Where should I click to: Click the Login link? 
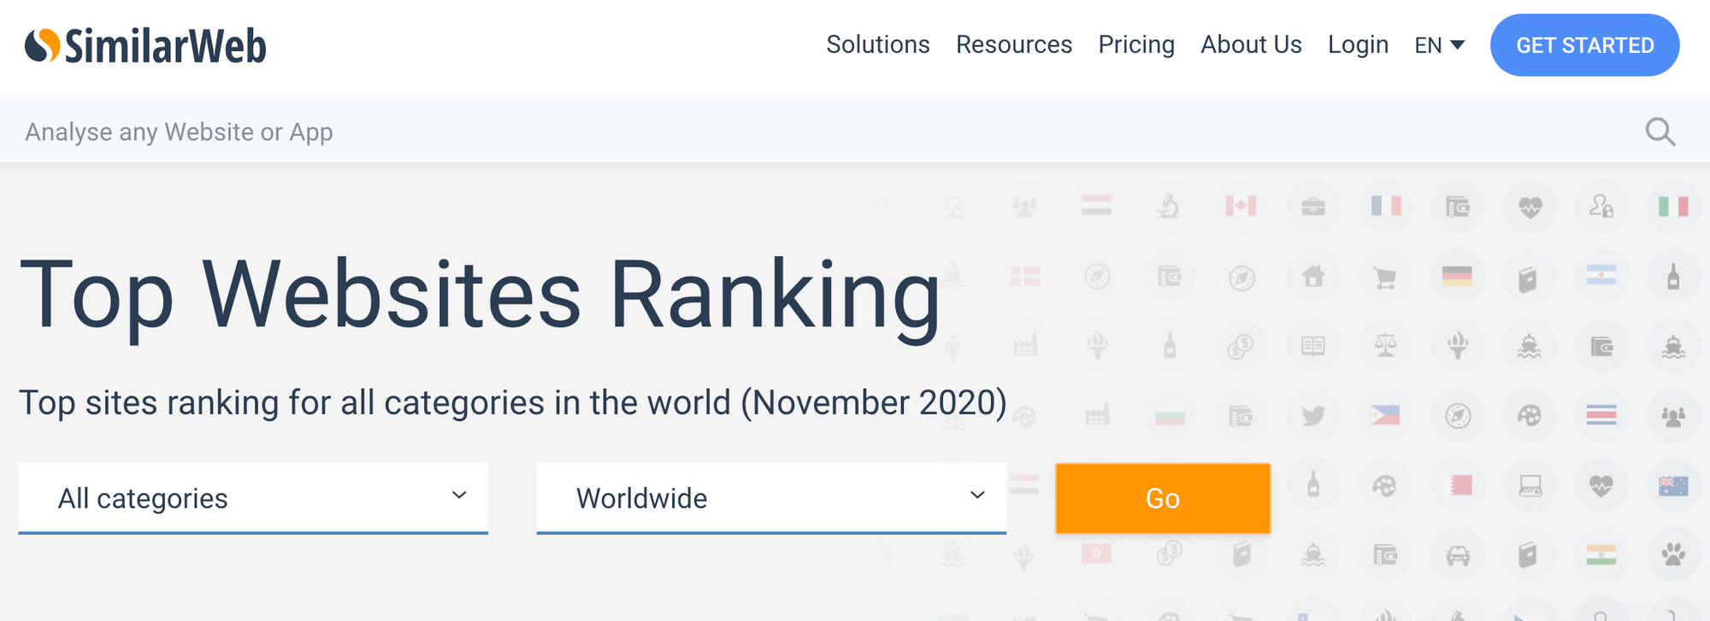[1358, 44]
